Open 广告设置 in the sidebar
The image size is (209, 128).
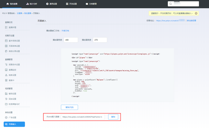11,117
